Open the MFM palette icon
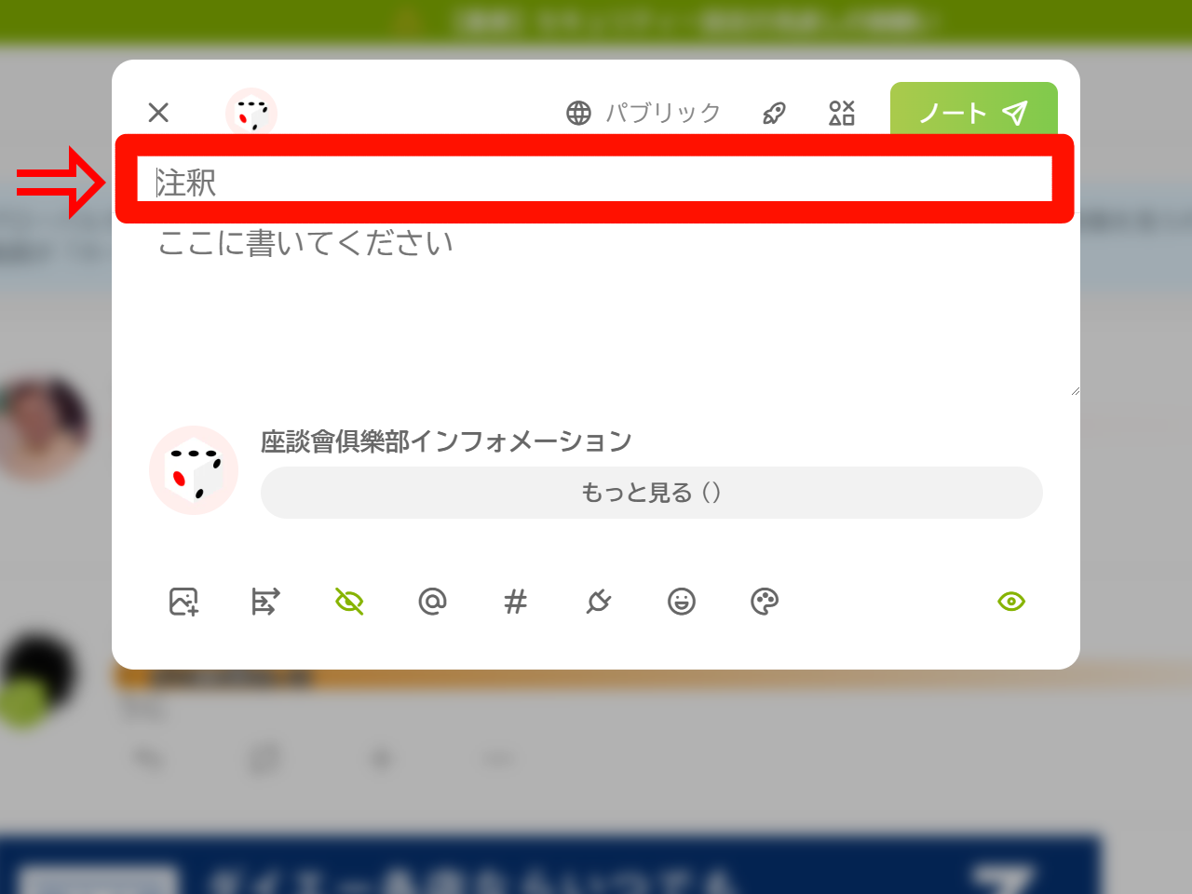The width and height of the screenshot is (1192, 894). (765, 602)
